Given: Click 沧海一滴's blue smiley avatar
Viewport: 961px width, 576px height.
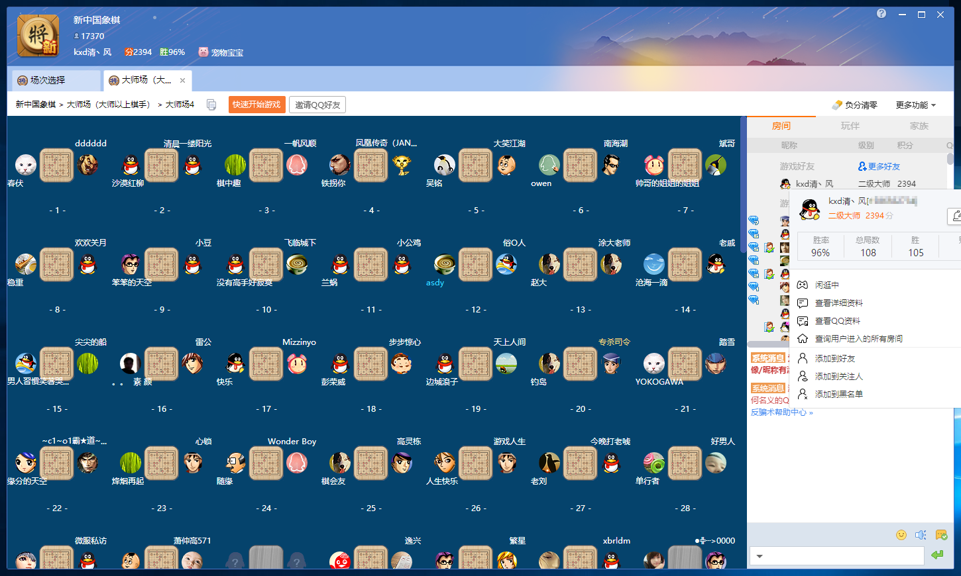Looking at the screenshot, I should tap(654, 264).
